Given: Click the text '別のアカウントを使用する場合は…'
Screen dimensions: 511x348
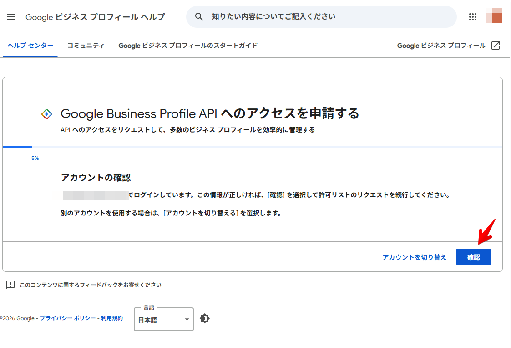Looking at the screenshot, I should pos(172,213).
